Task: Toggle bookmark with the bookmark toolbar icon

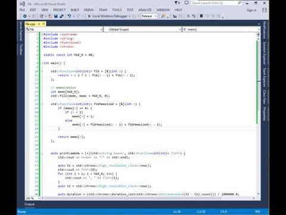Action: click(x=201, y=16)
